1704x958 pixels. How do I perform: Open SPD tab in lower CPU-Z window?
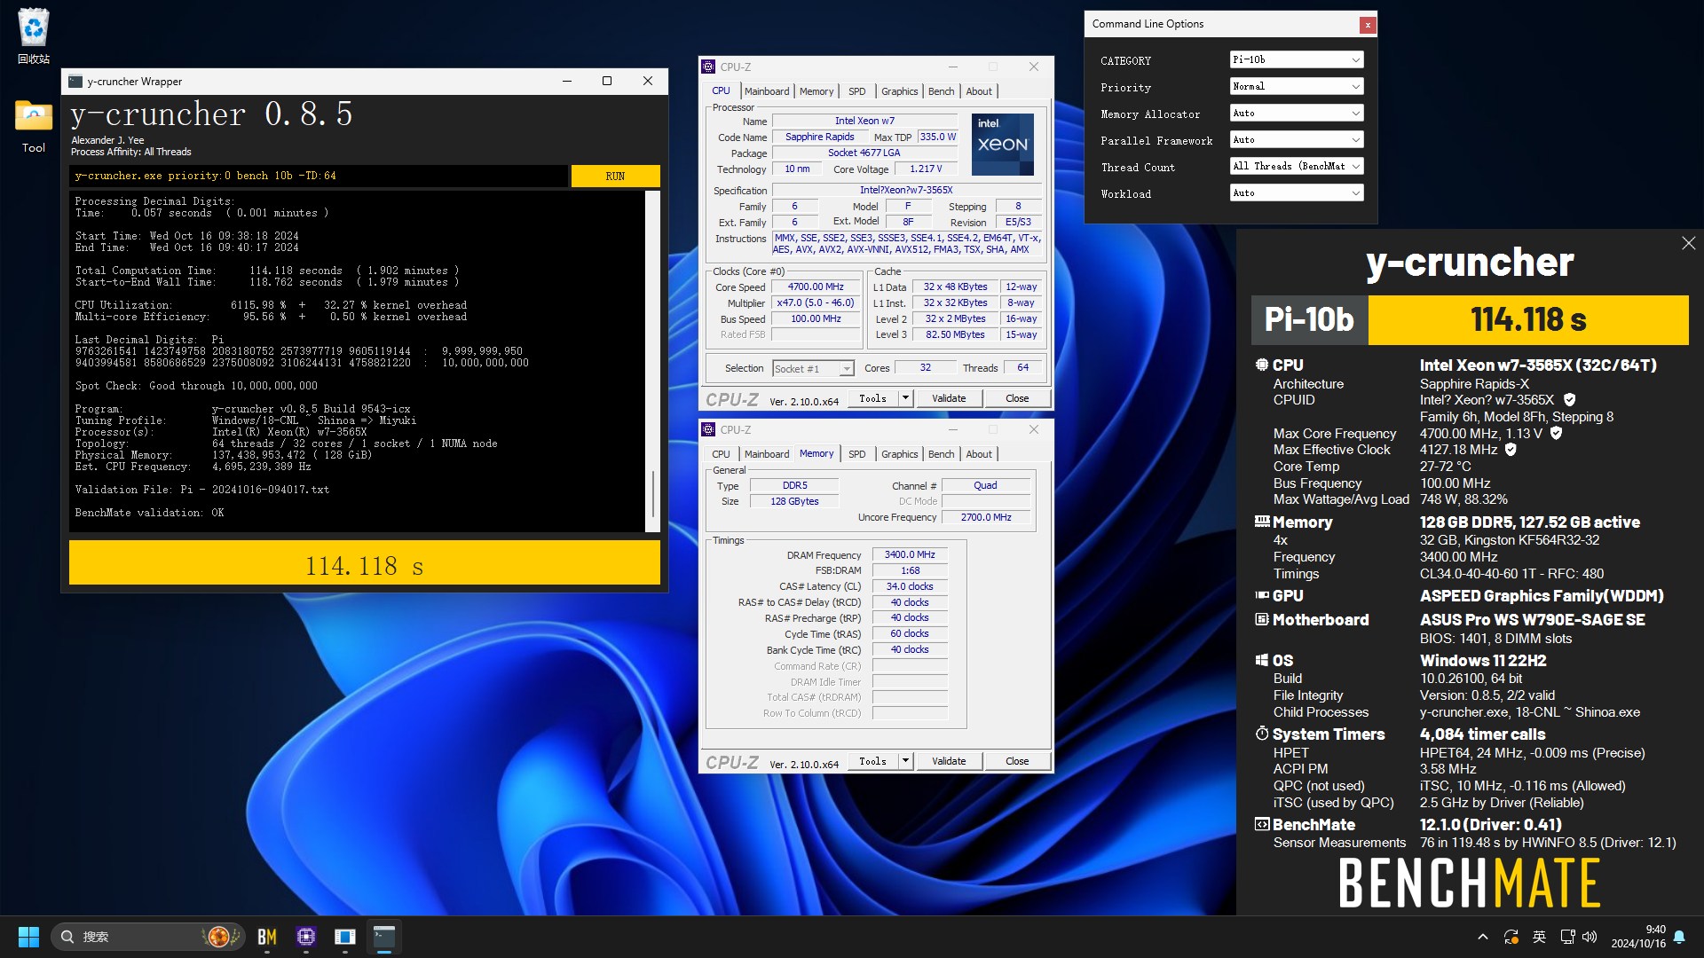coord(856,454)
